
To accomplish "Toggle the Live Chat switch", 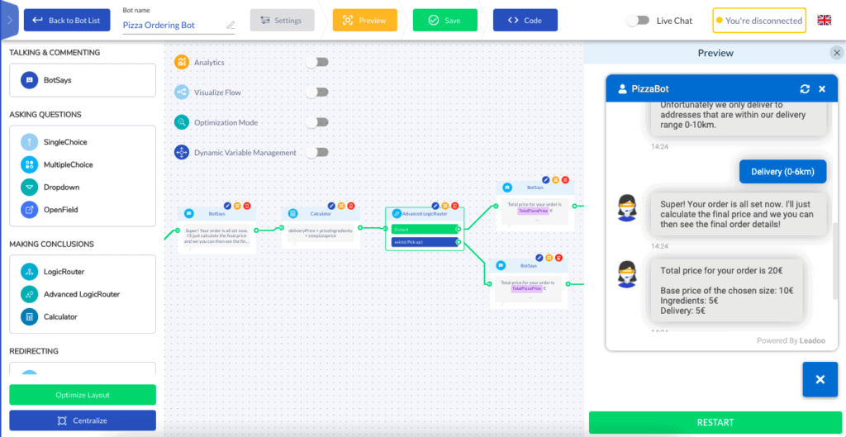I will 637,21.
